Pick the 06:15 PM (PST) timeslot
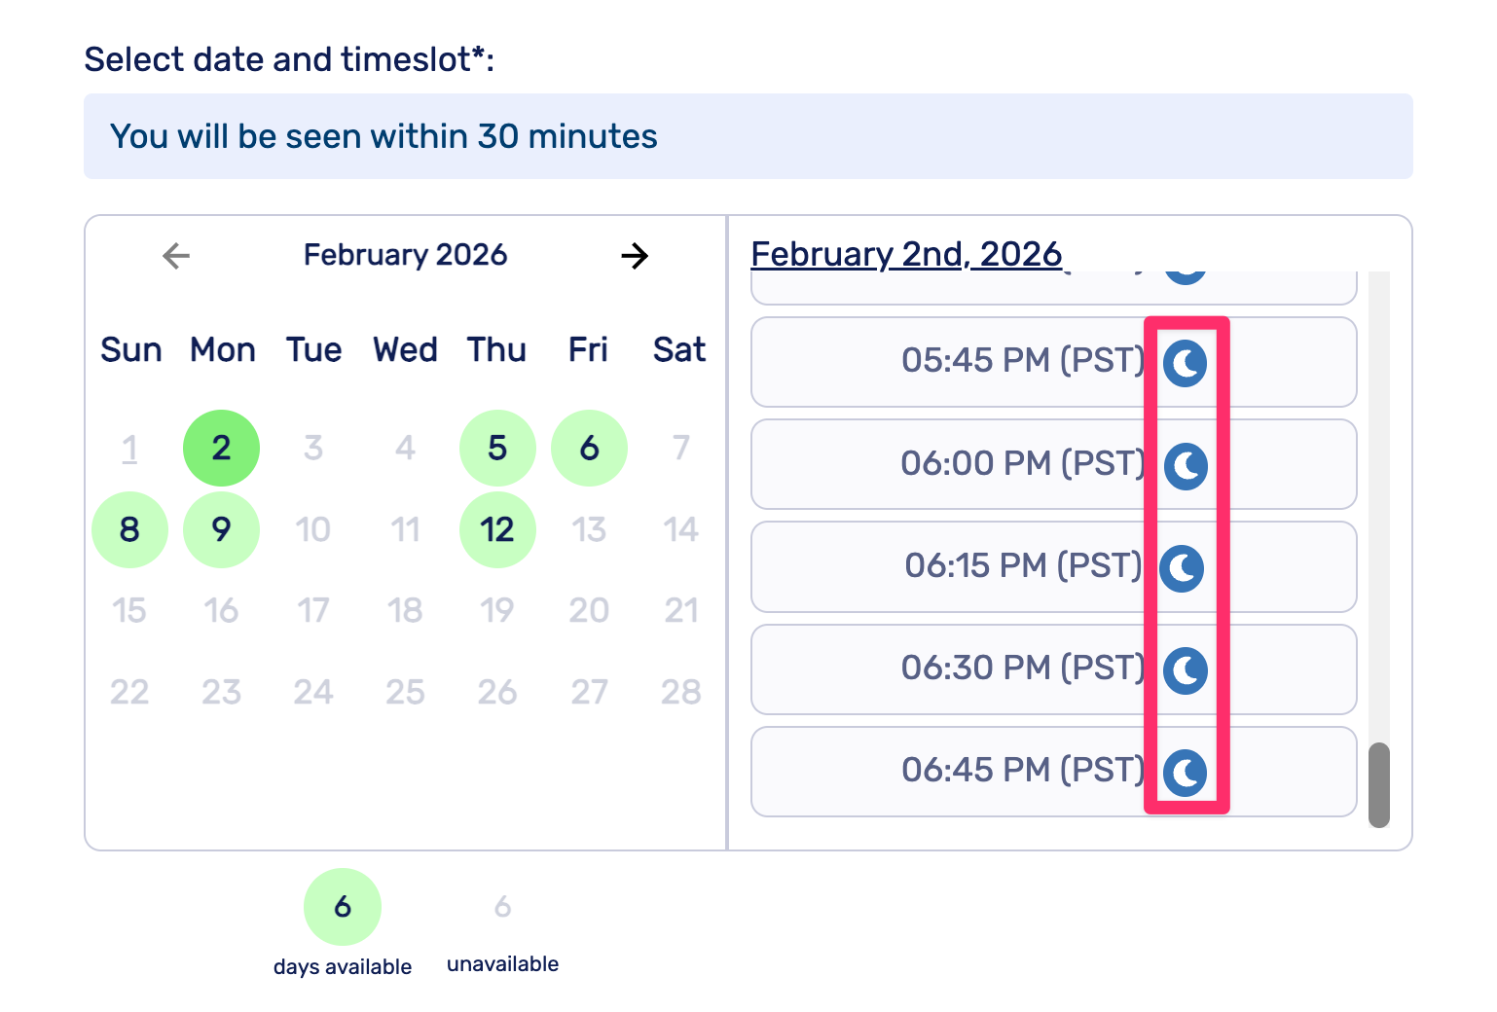Image resolution: width=1497 pixels, height=1012 pixels. tap(1022, 566)
